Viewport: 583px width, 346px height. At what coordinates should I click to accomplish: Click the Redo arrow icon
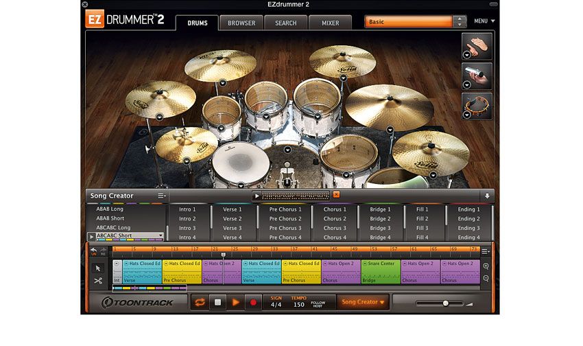coord(103,251)
